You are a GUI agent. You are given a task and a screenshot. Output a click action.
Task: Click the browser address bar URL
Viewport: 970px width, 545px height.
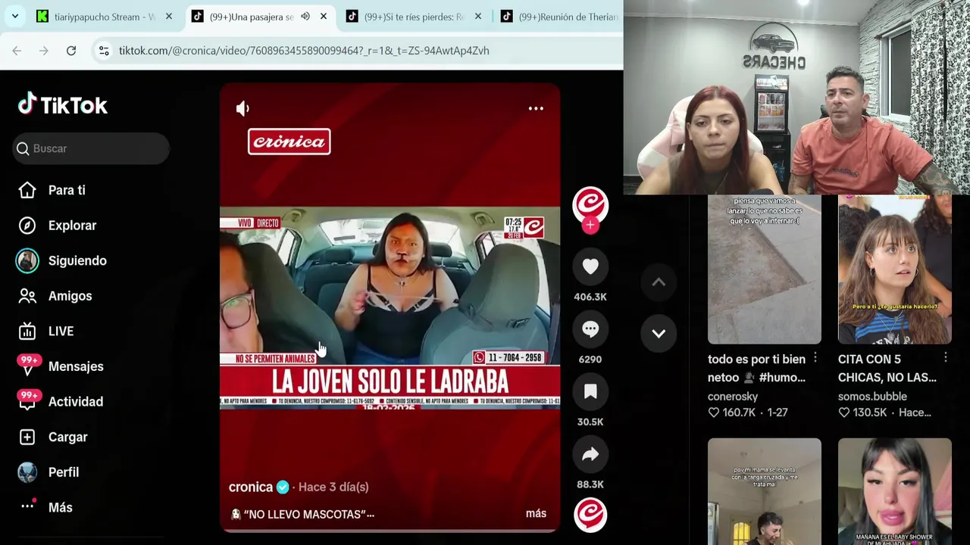click(x=304, y=51)
